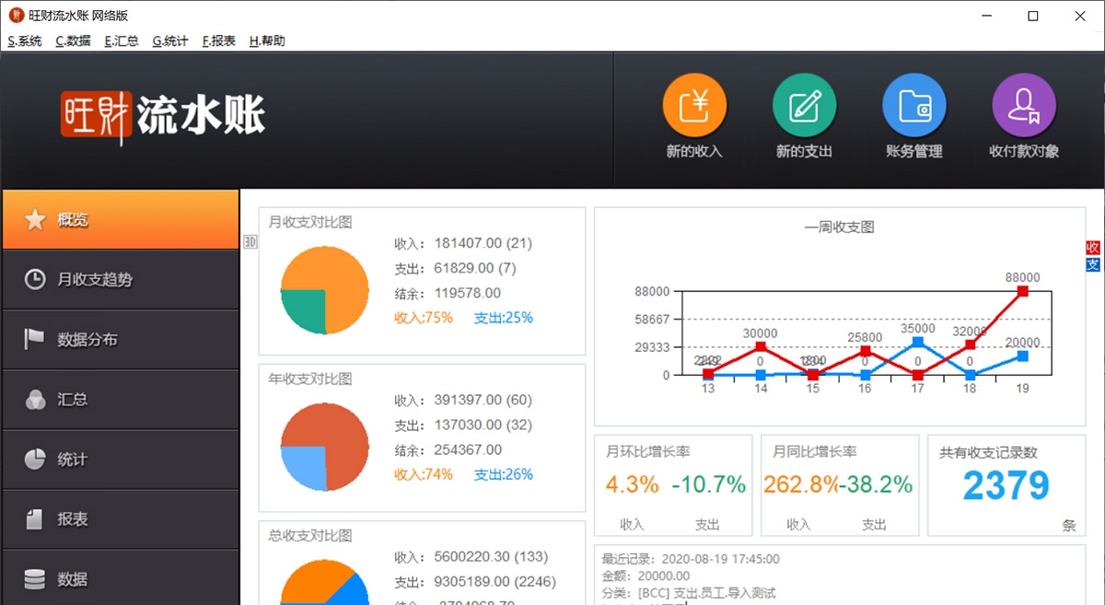1105x605 pixels.
Task: Click the 月同比增长率 heading
Action: (x=815, y=452)
